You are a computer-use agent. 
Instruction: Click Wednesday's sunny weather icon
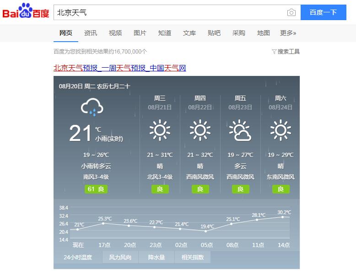coord(160,130)
